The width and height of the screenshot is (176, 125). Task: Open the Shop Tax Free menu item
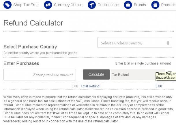point(26,5)
